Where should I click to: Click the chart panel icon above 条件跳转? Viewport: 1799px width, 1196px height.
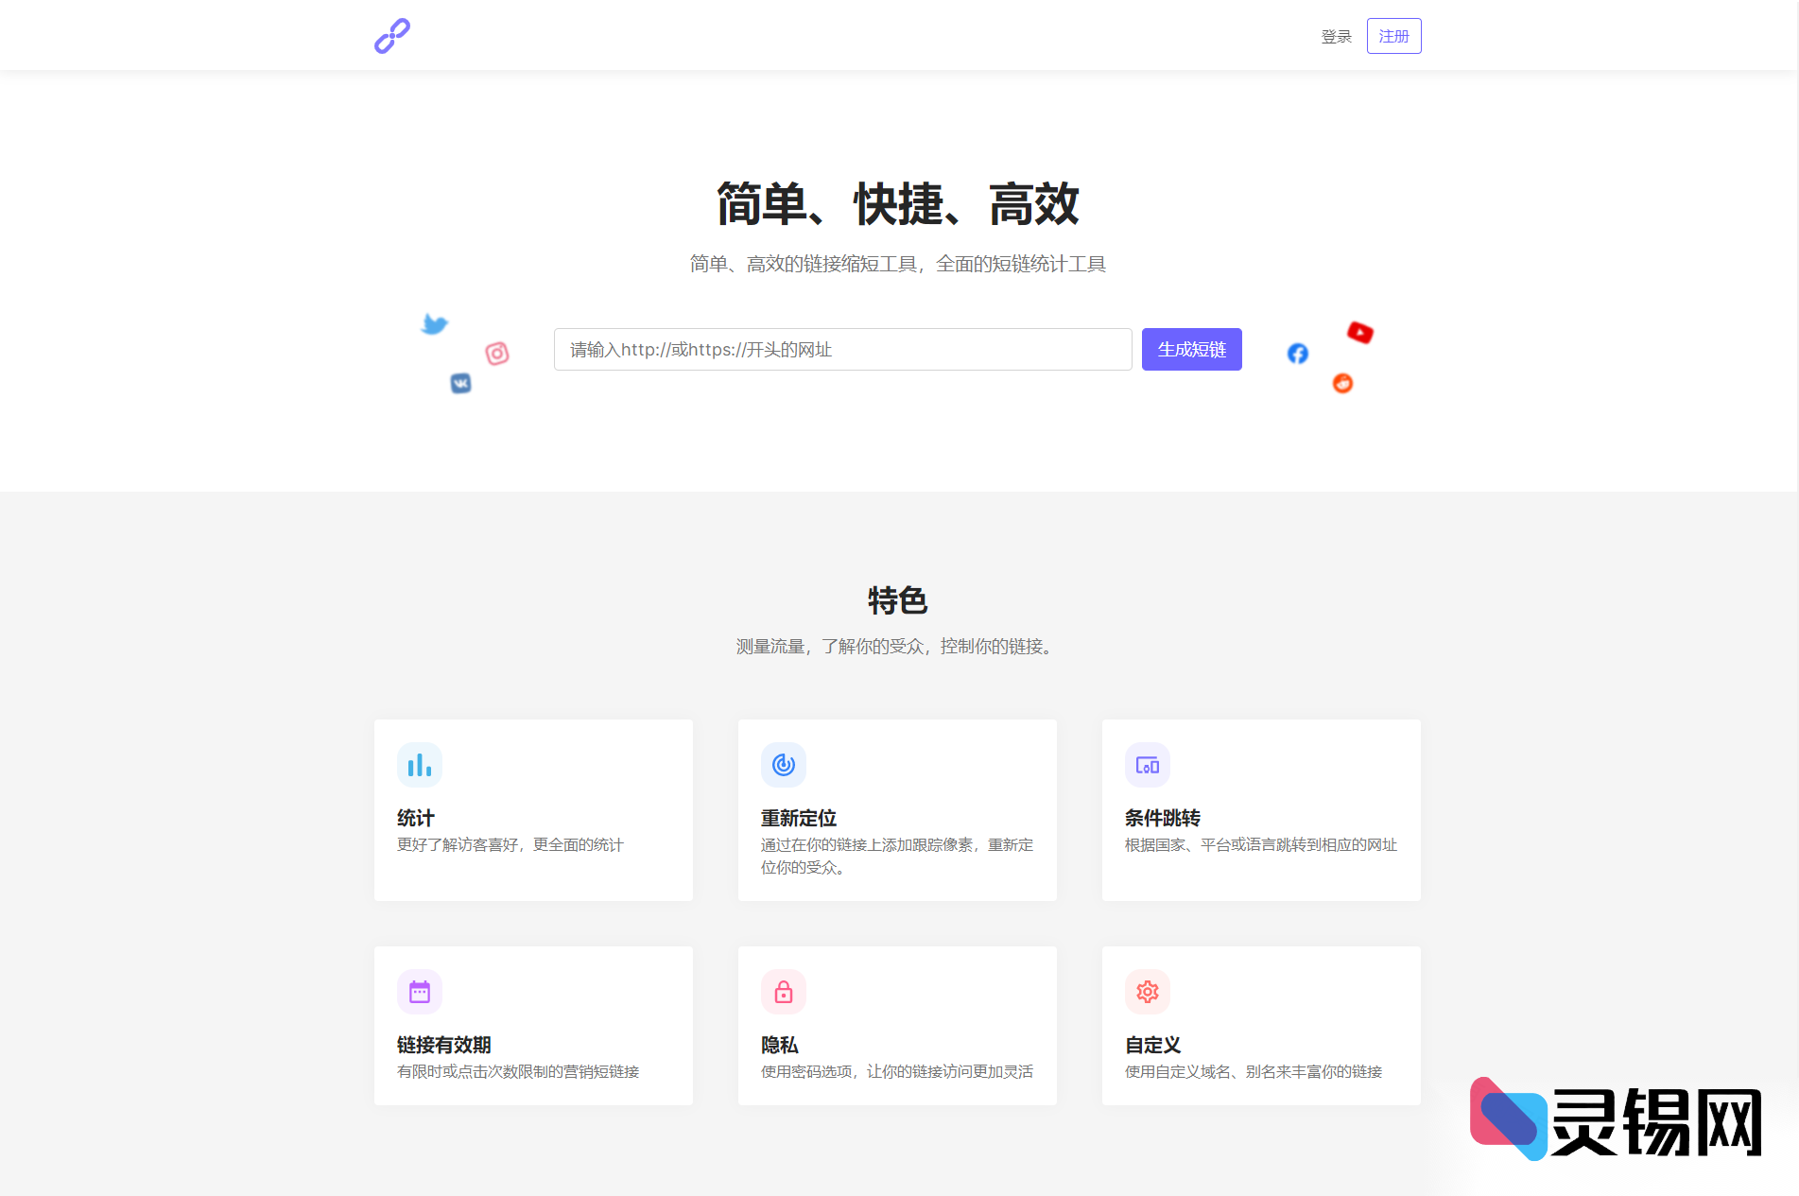coord(1147,764)
